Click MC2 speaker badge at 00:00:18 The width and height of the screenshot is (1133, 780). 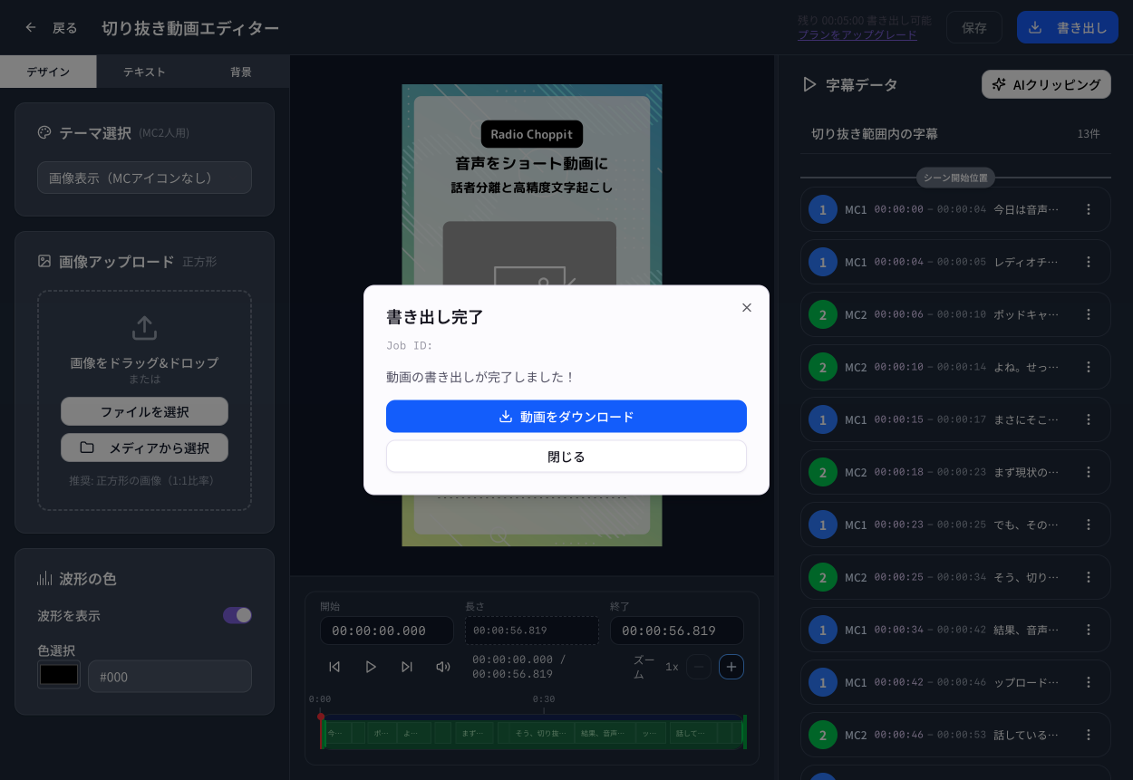point(823,472)
